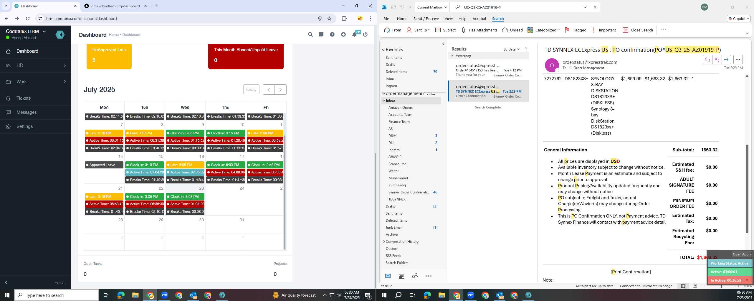
Task: Open the Categorized filter dropdown
Action: (x=544, y=30)
